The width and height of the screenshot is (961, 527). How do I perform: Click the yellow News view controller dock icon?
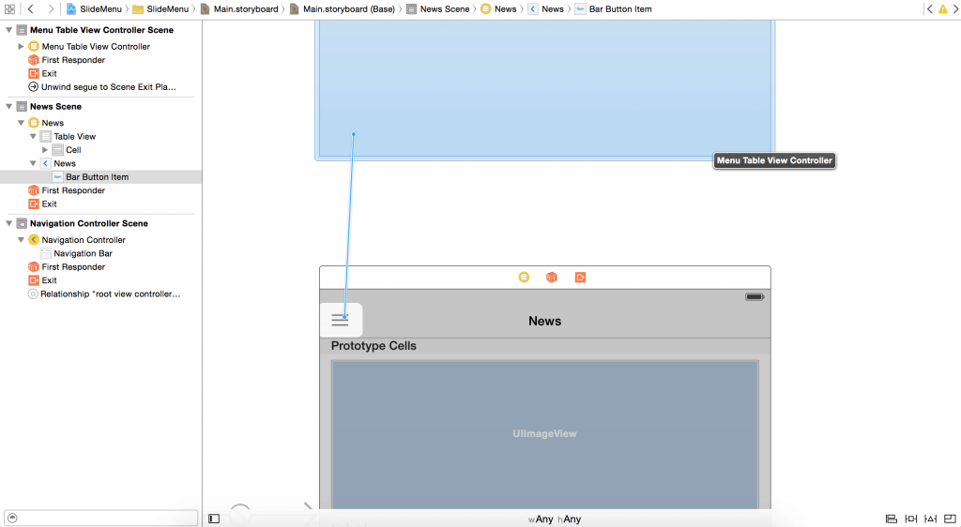(x=524, y=278)
